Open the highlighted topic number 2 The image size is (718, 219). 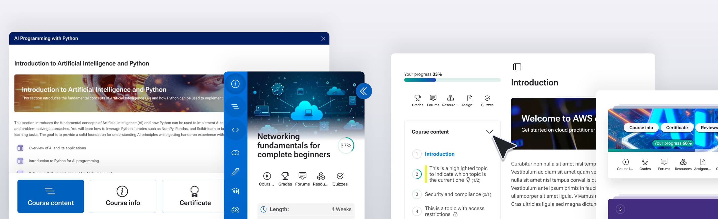click(458, 174)
